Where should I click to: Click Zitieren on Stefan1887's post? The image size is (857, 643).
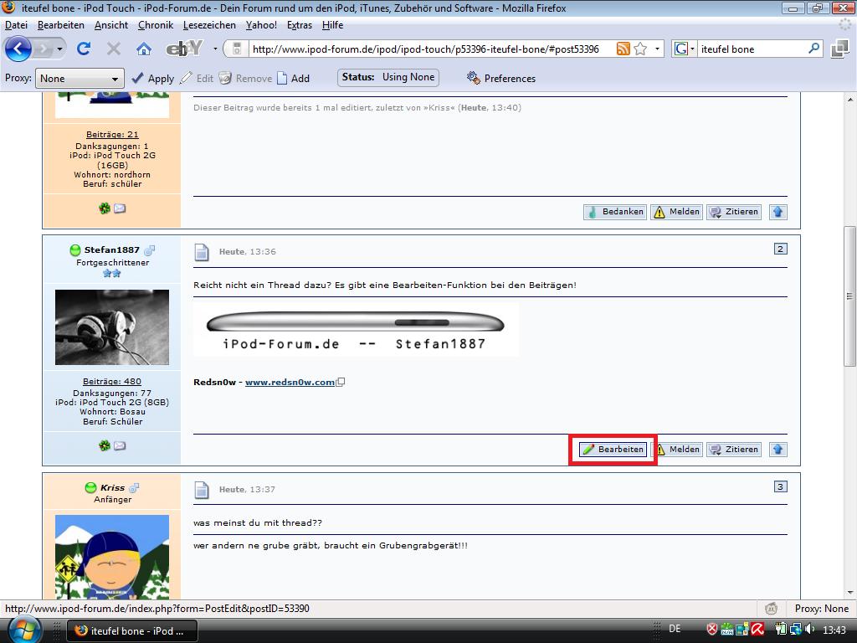pyautogui.click(x=733, y=450)
